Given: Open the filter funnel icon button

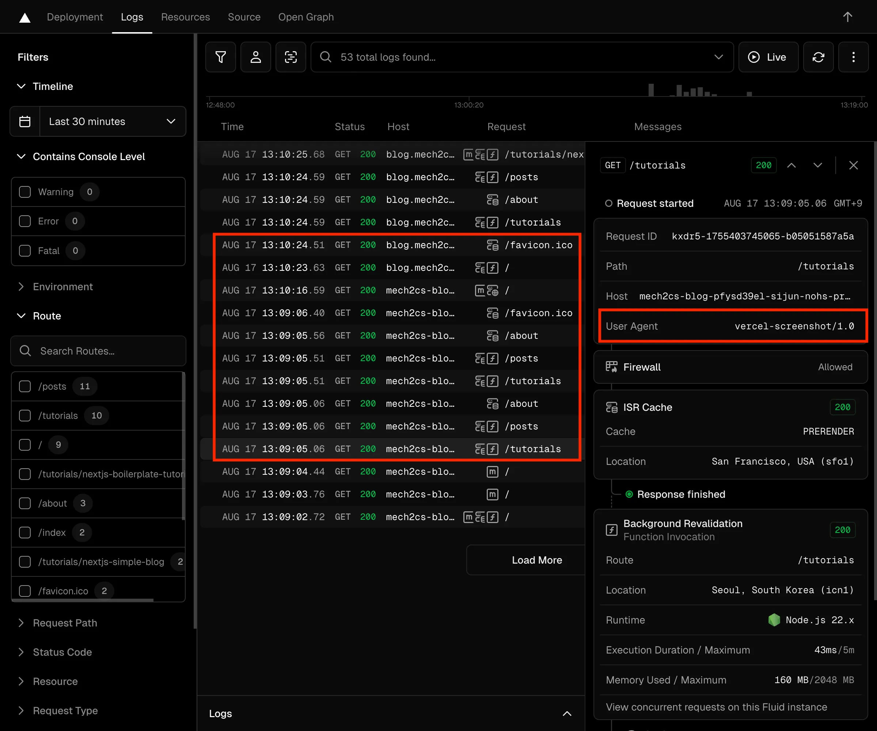Looking at the screenshot, I should pos(220,57).
